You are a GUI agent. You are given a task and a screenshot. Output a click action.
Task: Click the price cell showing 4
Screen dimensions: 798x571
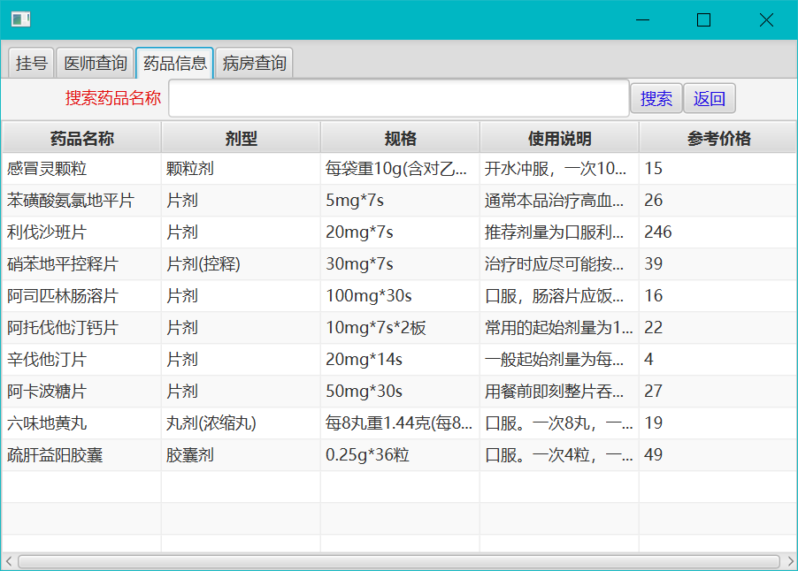click(718, 360)
